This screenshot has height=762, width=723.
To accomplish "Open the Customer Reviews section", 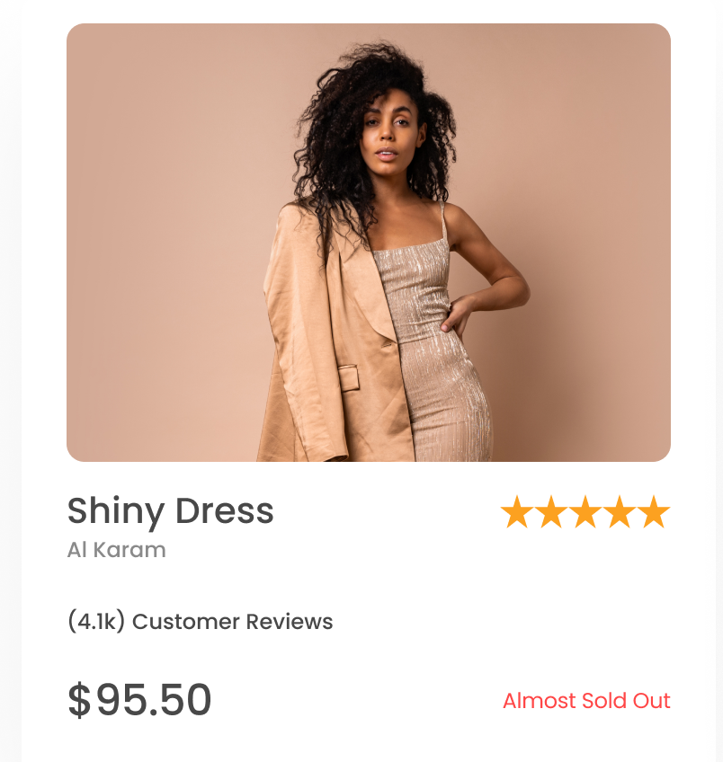I will tap(200, 621).
